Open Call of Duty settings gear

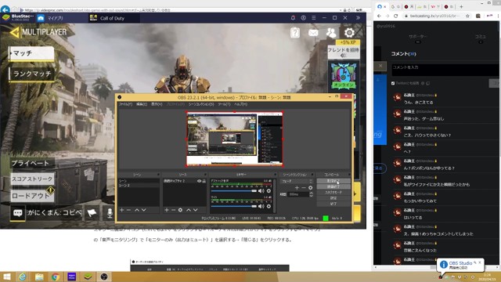pyautogui.click(x=349, y=32)
